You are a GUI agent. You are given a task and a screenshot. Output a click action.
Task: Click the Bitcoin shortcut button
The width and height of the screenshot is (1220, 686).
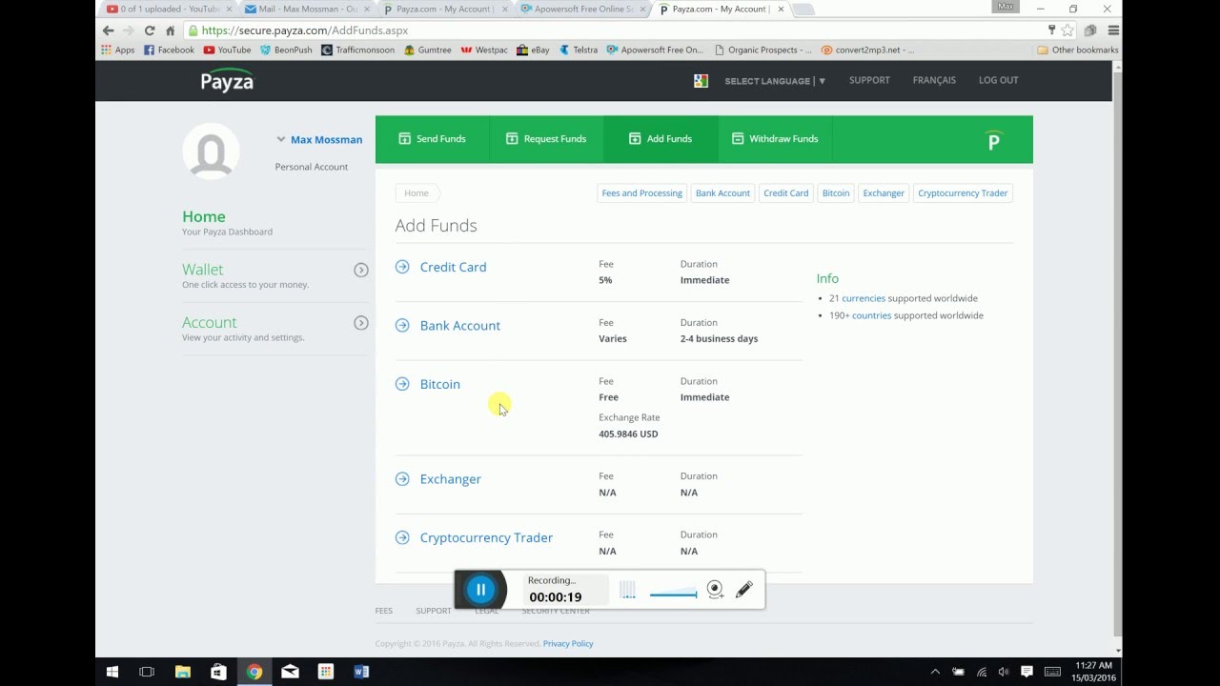[x=836, y=192]
